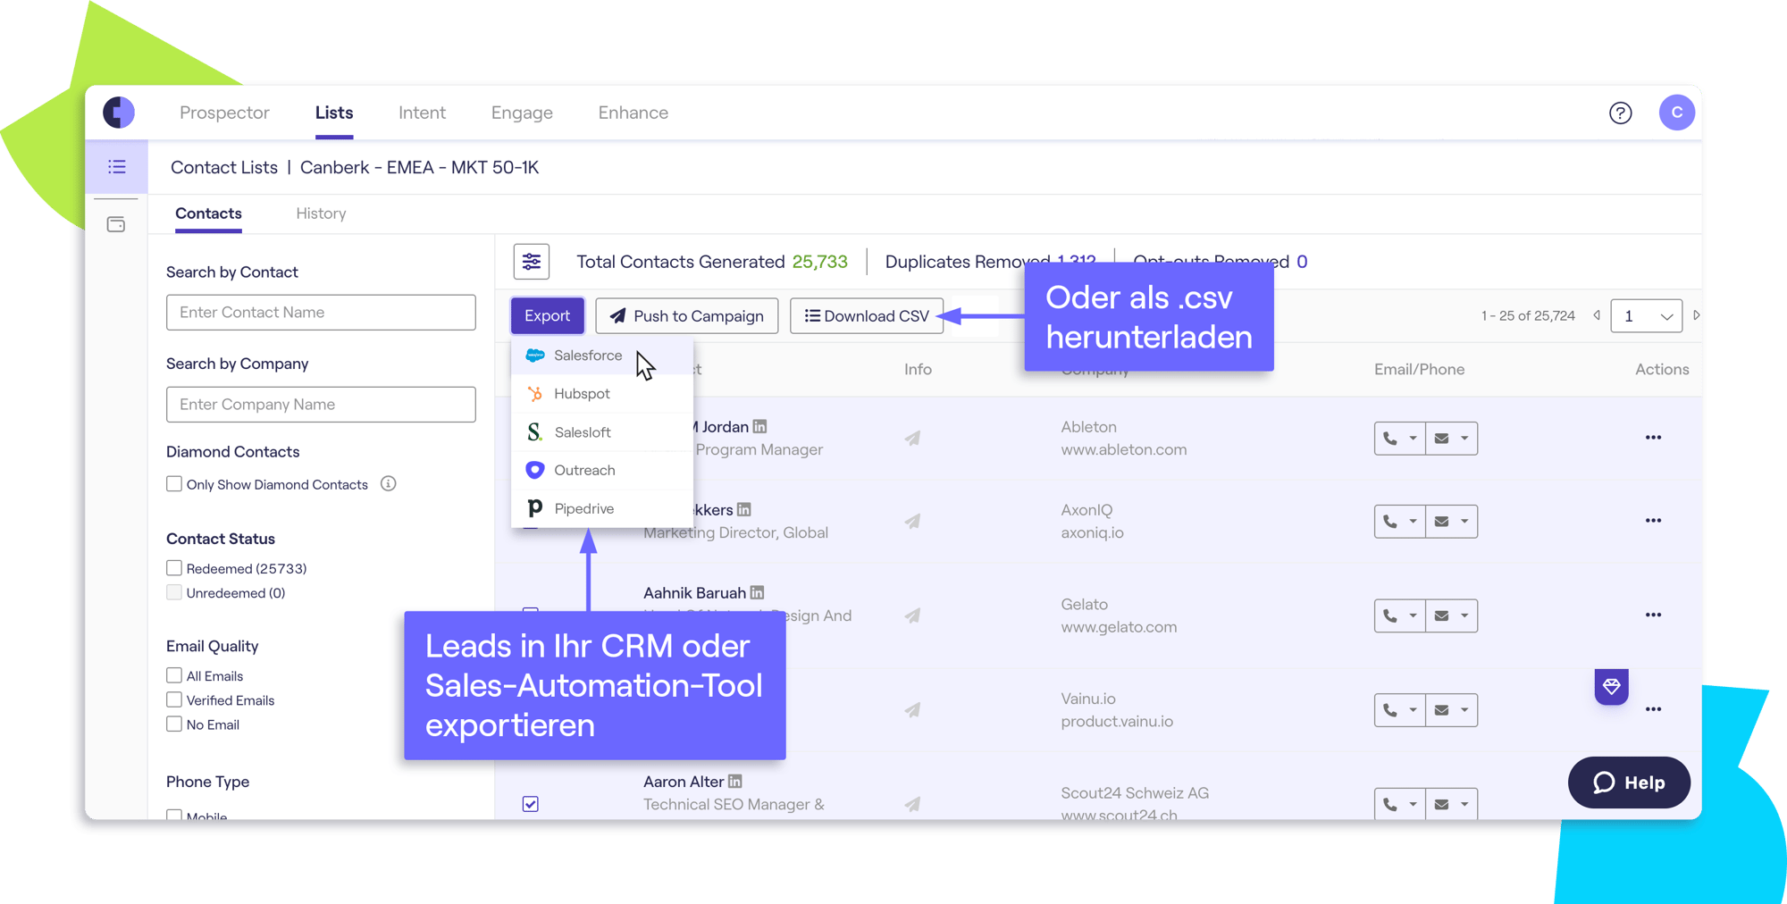This screenshot has width=1787, height=904.
Task: Choose Pipedrive from Export menu
Action: tap(602, 508)
